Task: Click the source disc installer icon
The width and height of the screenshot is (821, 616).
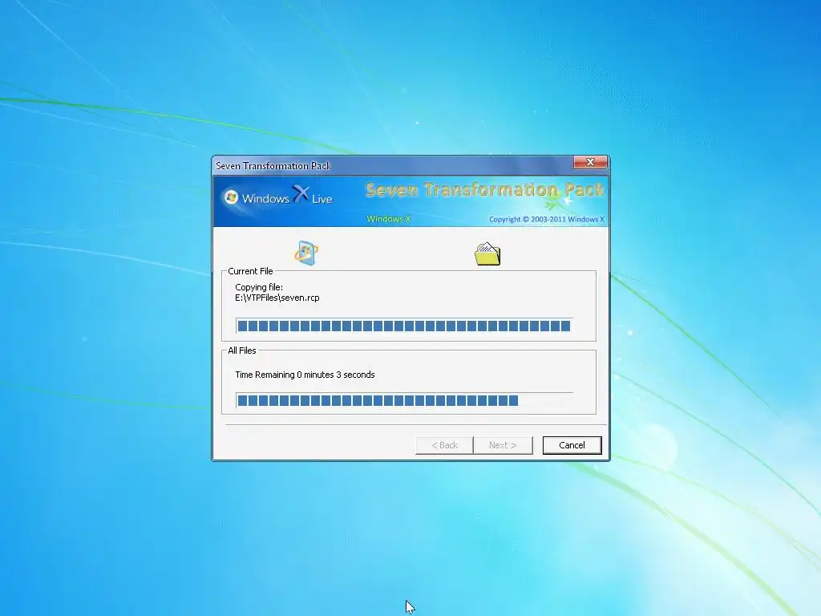Action: tap(306, 253)
